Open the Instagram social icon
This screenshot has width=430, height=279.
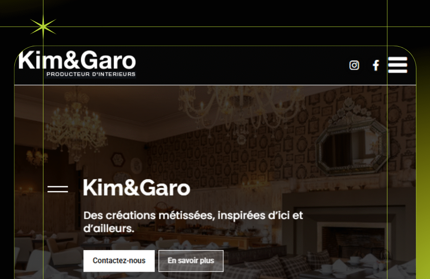coord(354,65)
